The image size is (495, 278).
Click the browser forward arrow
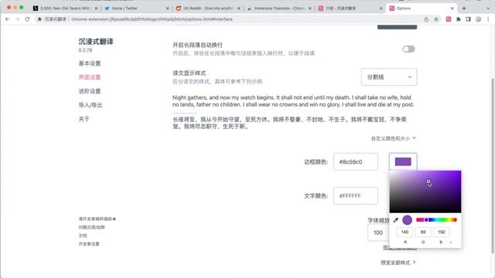click(17, 19)
